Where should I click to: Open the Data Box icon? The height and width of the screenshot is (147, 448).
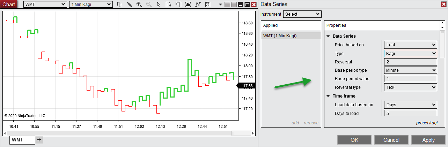coord(168,5)
